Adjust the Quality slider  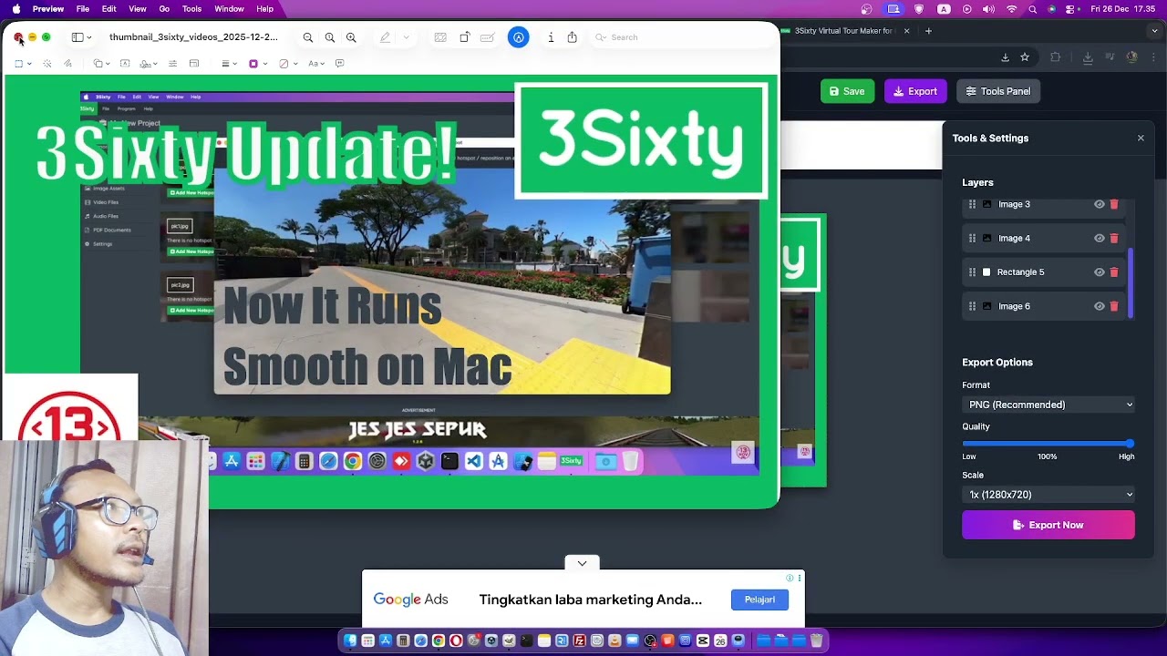coord(1048,444)
